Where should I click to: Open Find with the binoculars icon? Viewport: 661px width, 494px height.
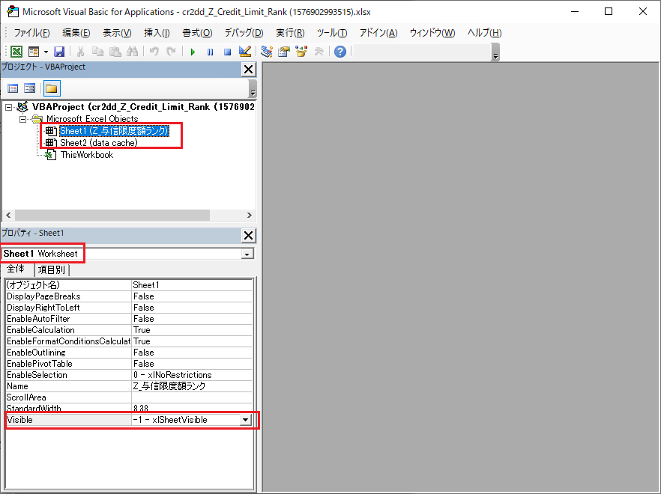pyautogui.click(x=133, y=52)
